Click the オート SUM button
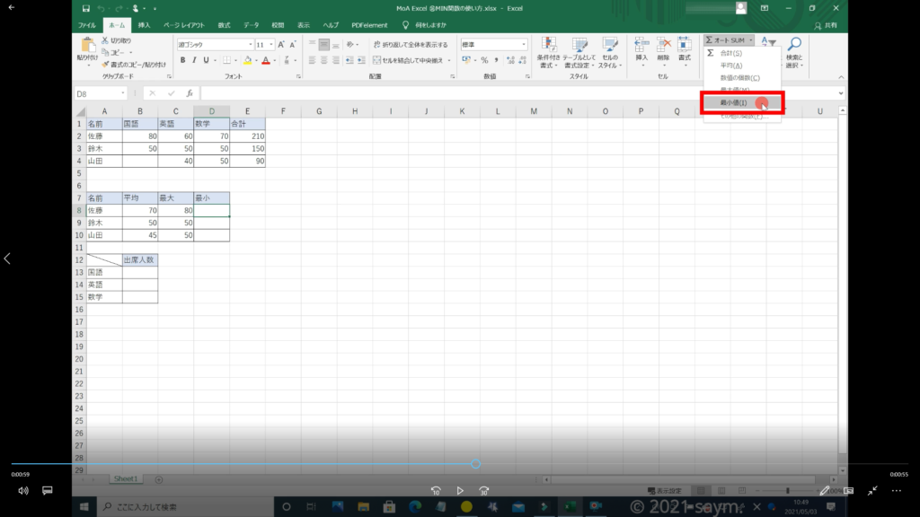The width and height of the screenshot is (920, 517). [727, 41]
